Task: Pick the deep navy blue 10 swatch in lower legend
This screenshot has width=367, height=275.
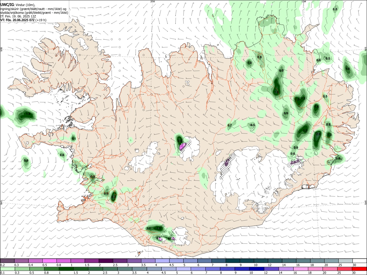Action: 256,269
